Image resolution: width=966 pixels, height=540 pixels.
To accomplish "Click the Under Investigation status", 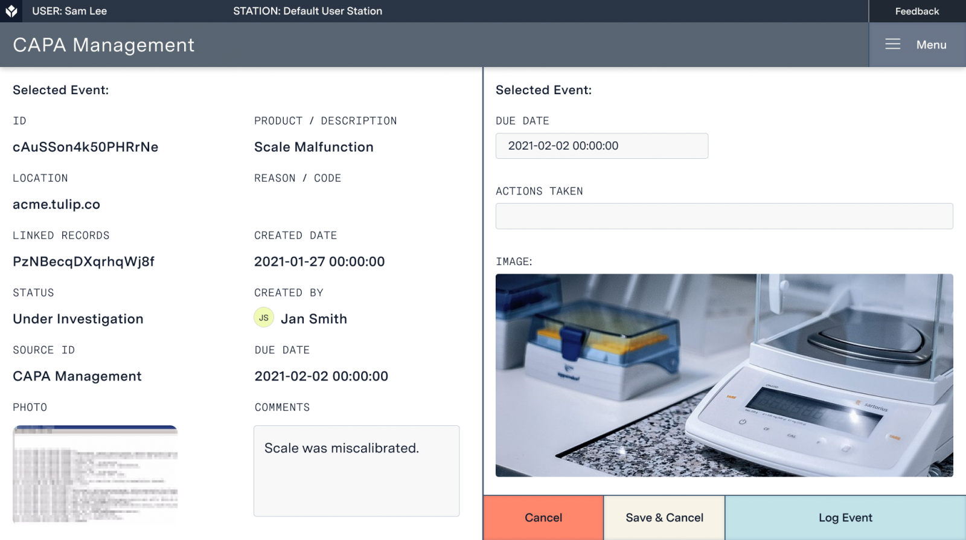I will 78,319.
